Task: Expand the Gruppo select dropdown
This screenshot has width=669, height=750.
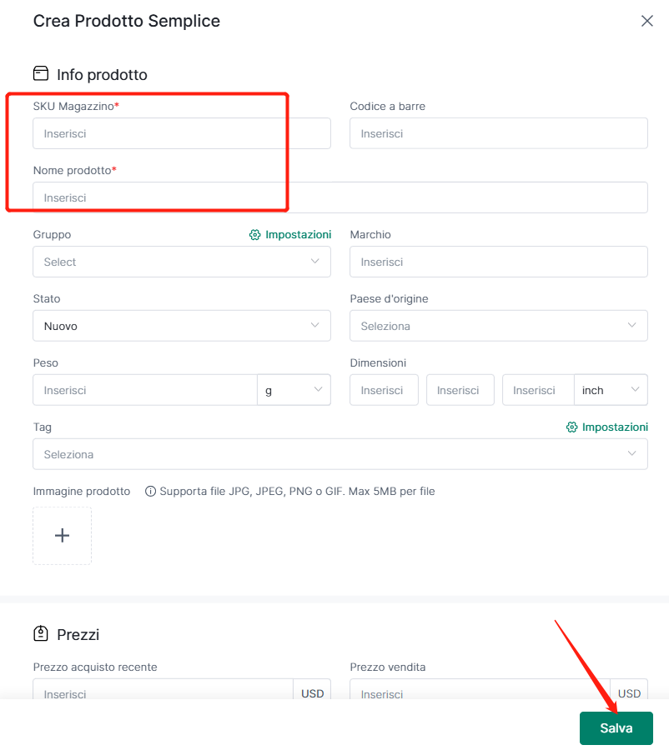Action: 182,262
